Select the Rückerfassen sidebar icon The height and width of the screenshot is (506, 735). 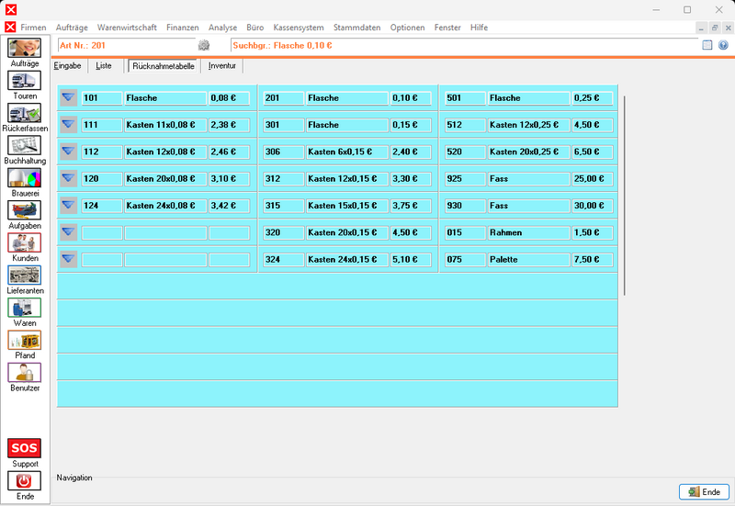pos(25,113)
